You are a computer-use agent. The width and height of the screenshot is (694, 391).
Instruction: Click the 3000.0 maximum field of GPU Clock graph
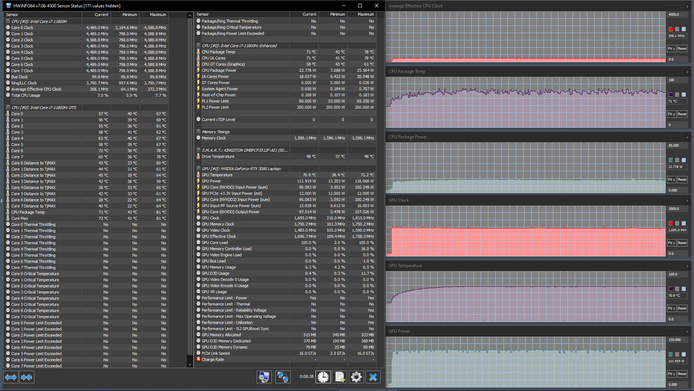click(x=677, y=209)
